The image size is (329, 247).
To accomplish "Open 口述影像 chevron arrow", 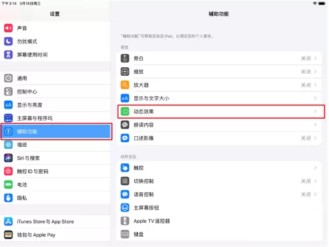I will point(315,138).
